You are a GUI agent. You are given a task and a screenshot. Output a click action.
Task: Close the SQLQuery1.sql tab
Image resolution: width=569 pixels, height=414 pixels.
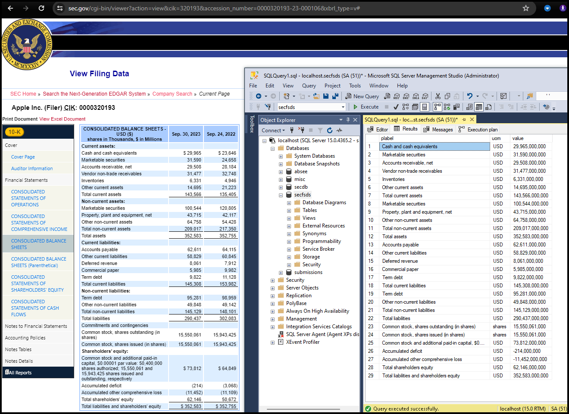tap(472, 119)
